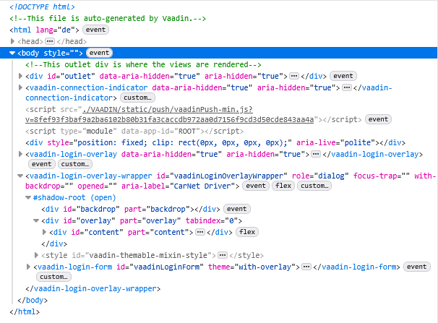Show event listeners for backdrop div
438x323 pixels.
[237, 209]
